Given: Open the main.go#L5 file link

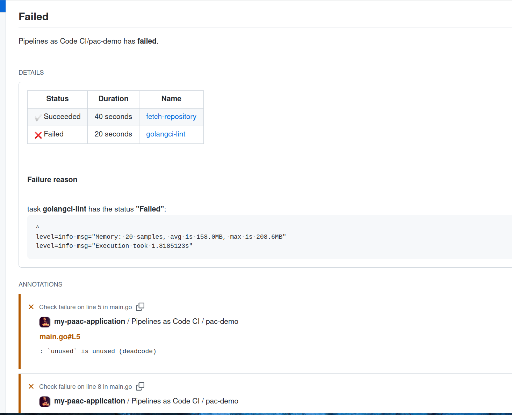Looking at the screenshot, I should point(60,337).
